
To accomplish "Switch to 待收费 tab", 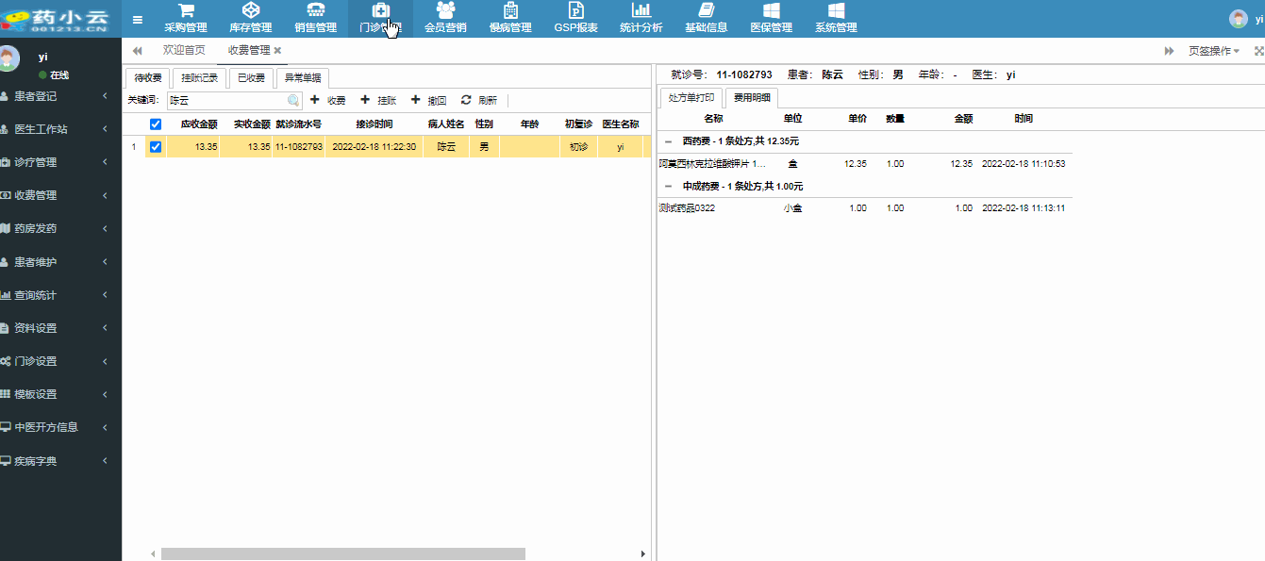I will tap(149, 78).
